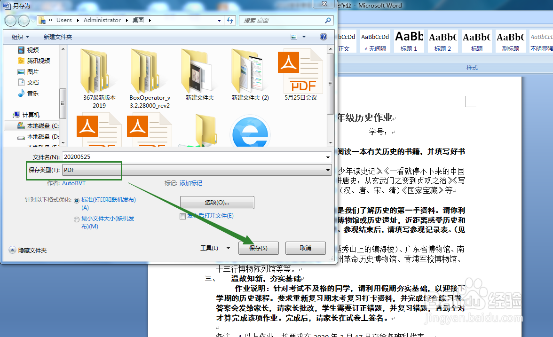Click the back navigation arrow in the dialog

pyautogui.click(x=10, y=21)
